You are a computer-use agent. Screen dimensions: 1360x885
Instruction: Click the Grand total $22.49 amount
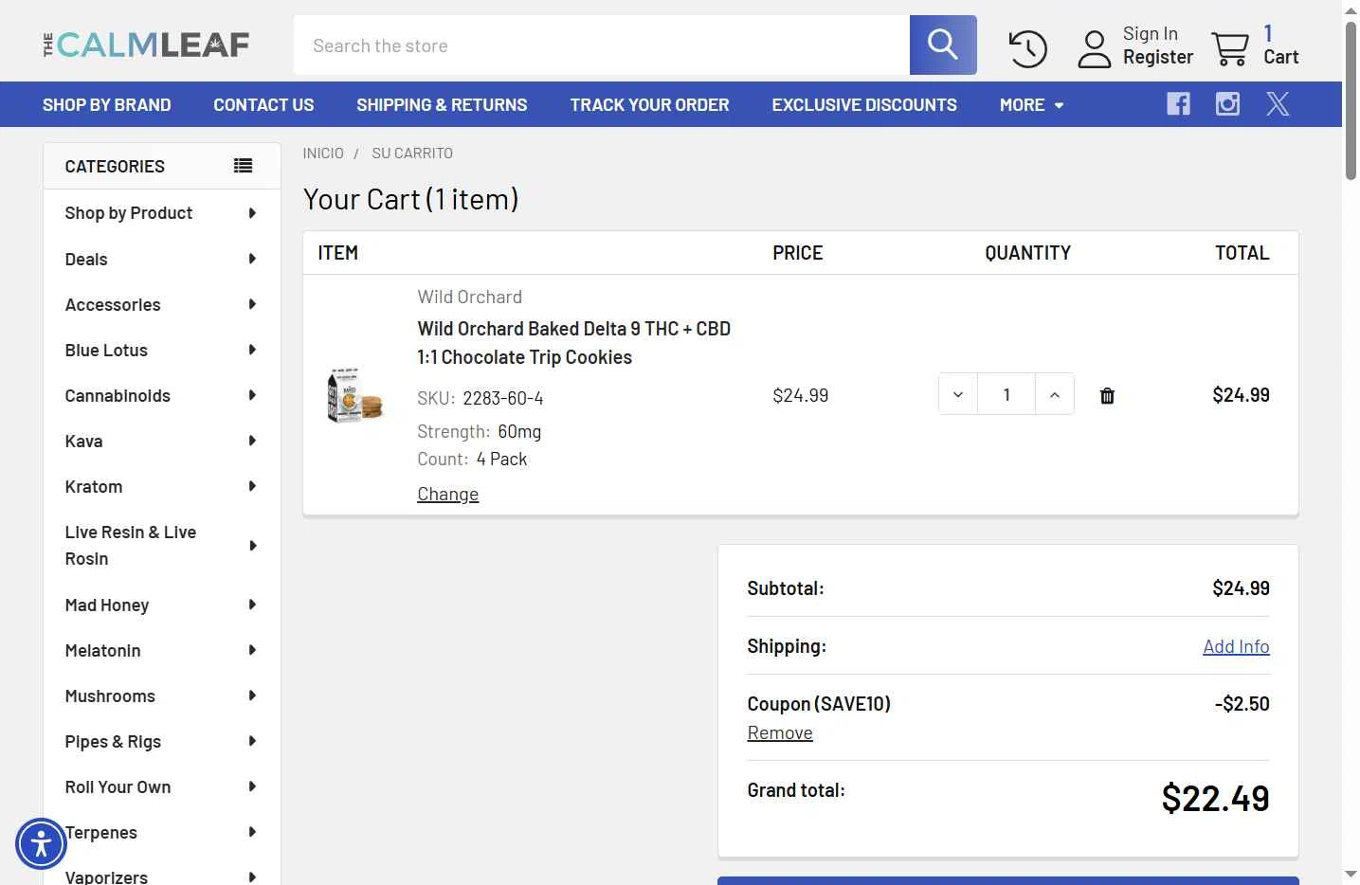(1215, 798)
